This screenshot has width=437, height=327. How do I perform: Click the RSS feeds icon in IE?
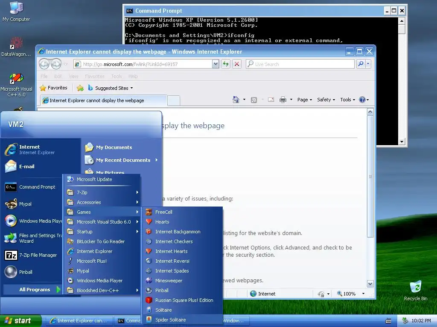point(254,100)
